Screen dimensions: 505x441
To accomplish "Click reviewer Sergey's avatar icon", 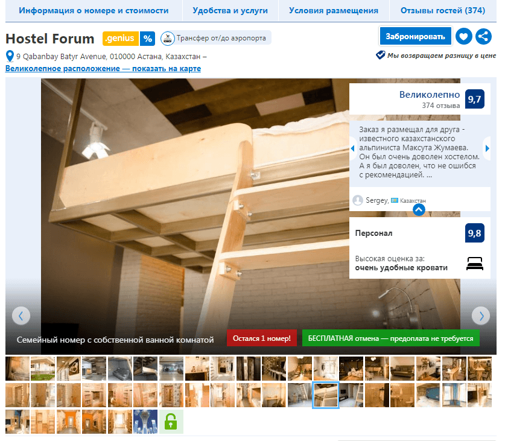I will [x=358, y=200].
